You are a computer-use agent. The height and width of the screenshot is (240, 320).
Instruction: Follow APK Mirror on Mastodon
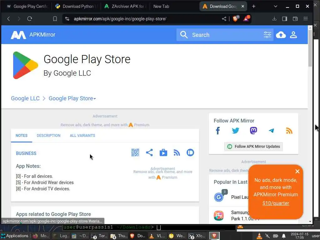(x=253, y=131)
